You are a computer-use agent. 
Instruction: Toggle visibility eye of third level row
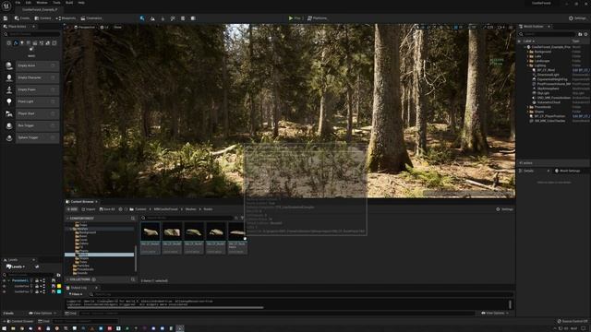[x=4, y=291]
